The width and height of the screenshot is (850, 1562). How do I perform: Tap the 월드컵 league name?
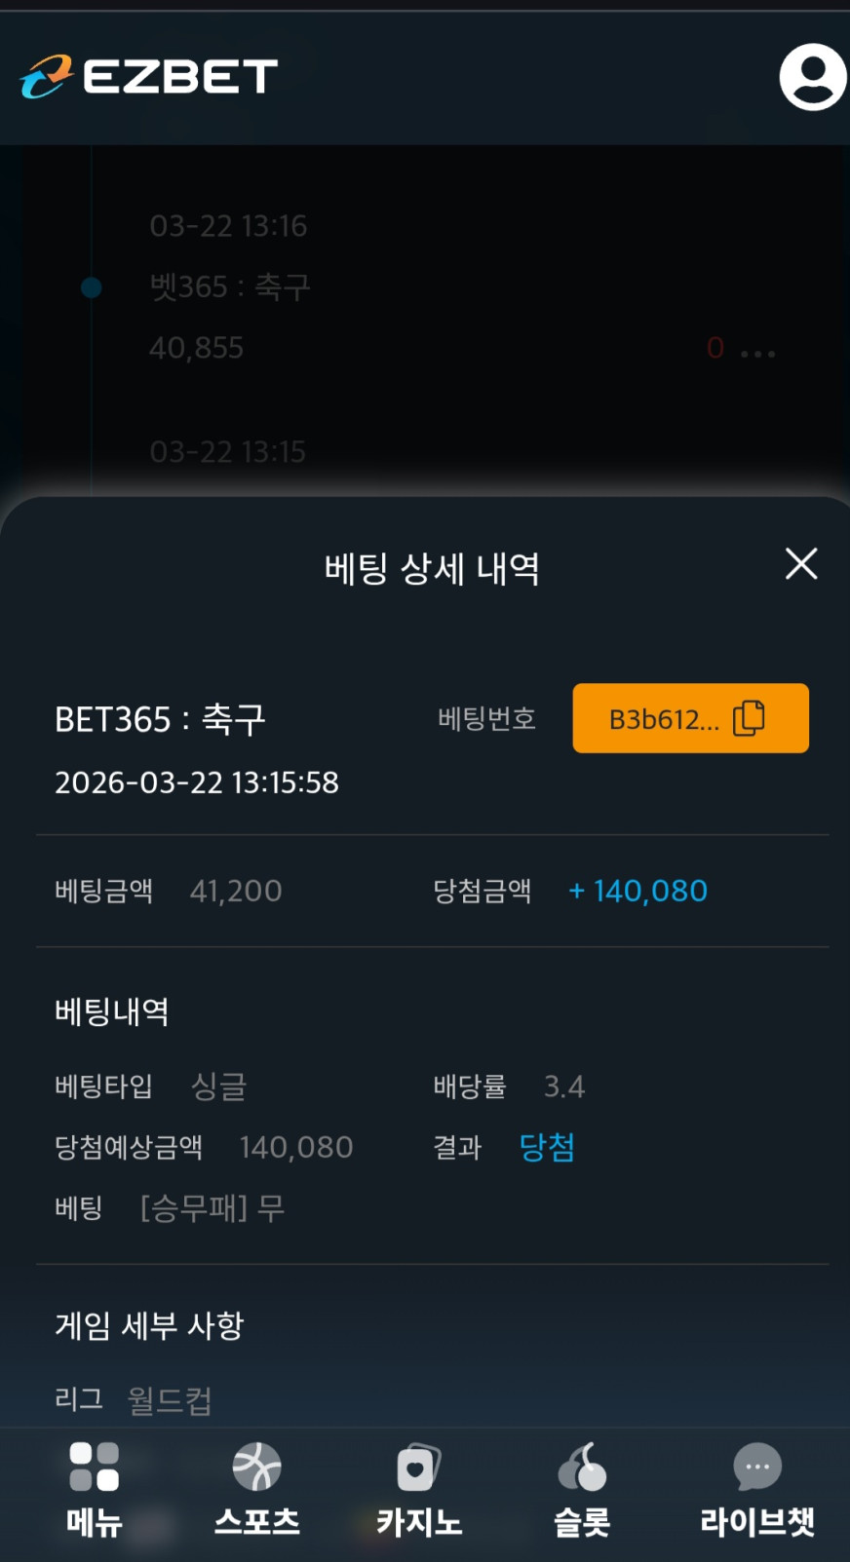pos(170,1400)
